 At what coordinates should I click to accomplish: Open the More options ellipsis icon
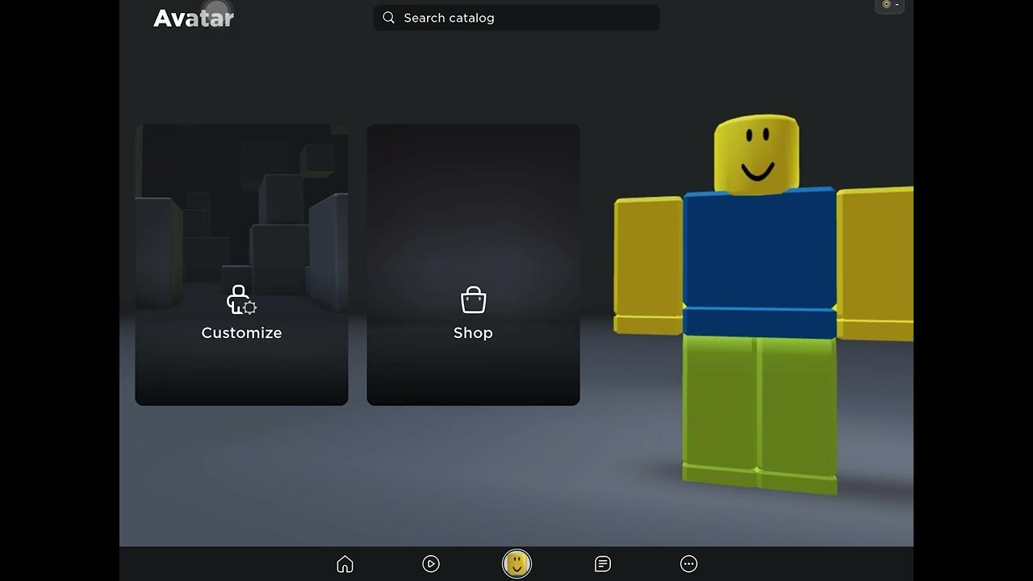688,564
